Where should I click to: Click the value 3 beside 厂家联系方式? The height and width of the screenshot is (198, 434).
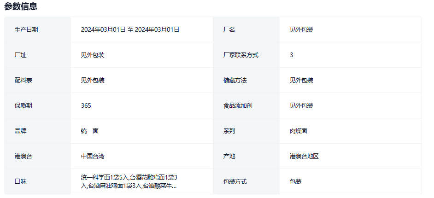pyautogui.click(x=291, y=55)
